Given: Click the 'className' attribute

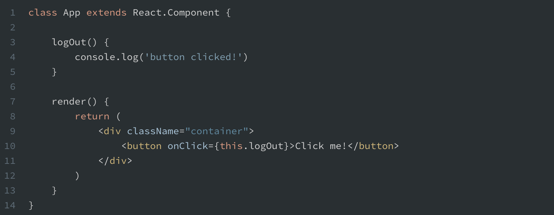Looking at the screenshot, I should pos(153,131).
